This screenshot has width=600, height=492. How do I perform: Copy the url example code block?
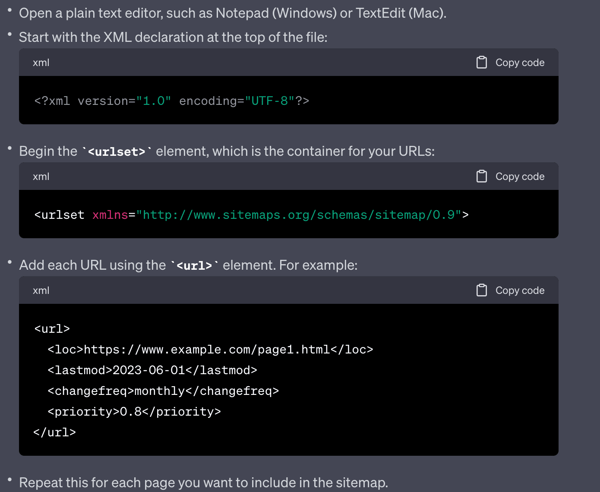click(510, 290)
